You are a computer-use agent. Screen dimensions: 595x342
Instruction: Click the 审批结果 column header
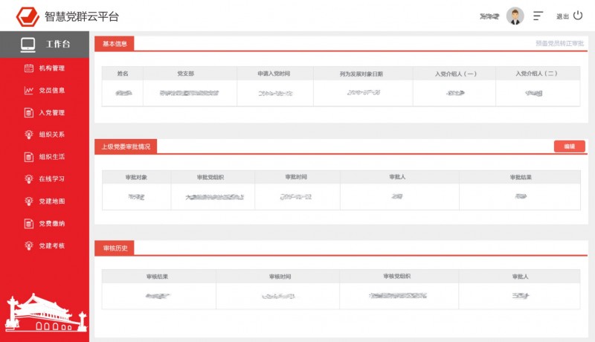tap(521, 177)
